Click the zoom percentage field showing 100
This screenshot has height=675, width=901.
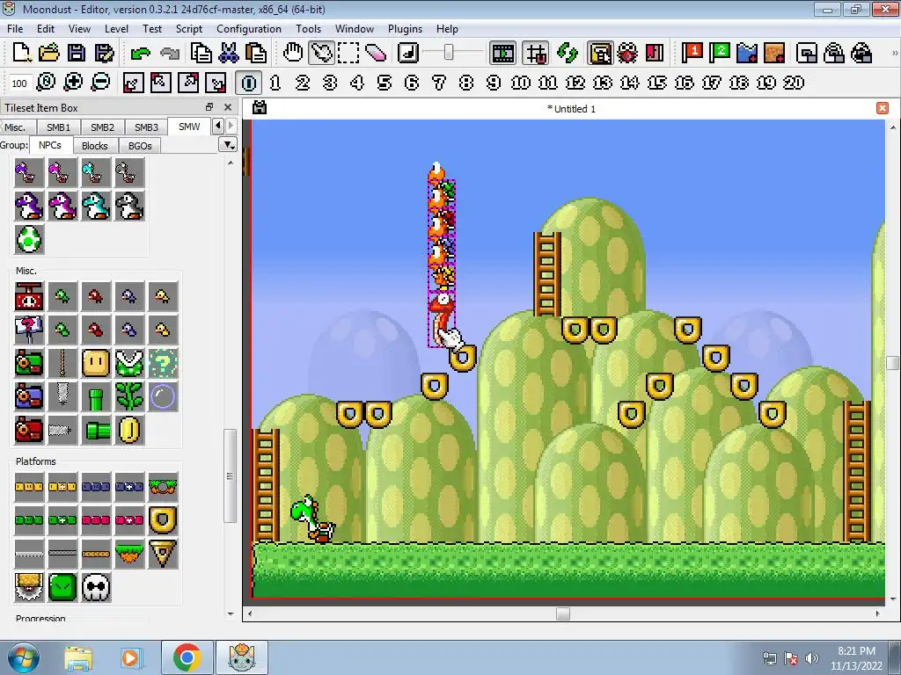click(19, 83)
